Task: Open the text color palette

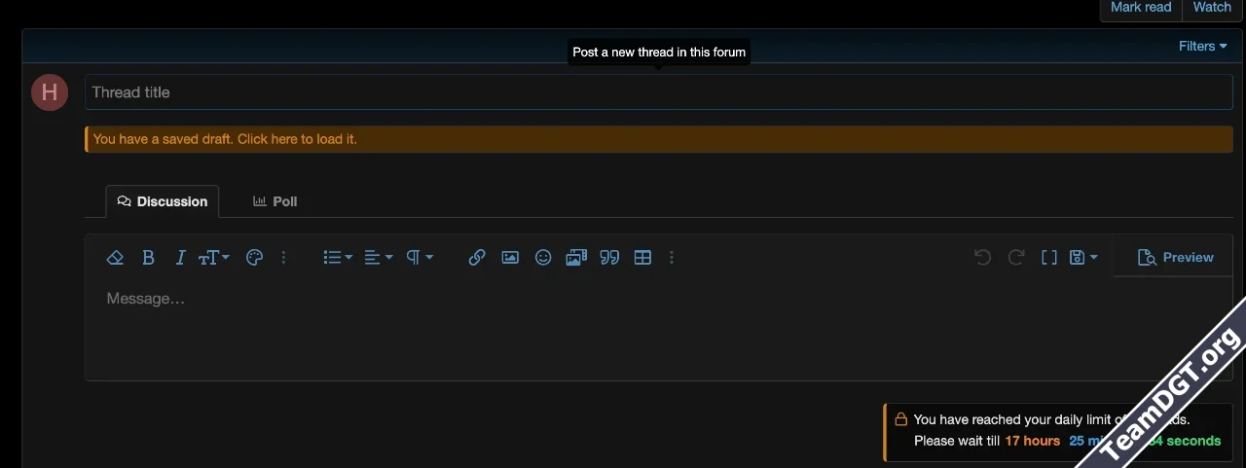Action: (254, 258)
